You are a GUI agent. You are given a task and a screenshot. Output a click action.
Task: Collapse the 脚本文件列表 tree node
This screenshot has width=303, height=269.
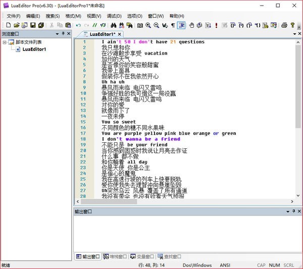[5, 42]
